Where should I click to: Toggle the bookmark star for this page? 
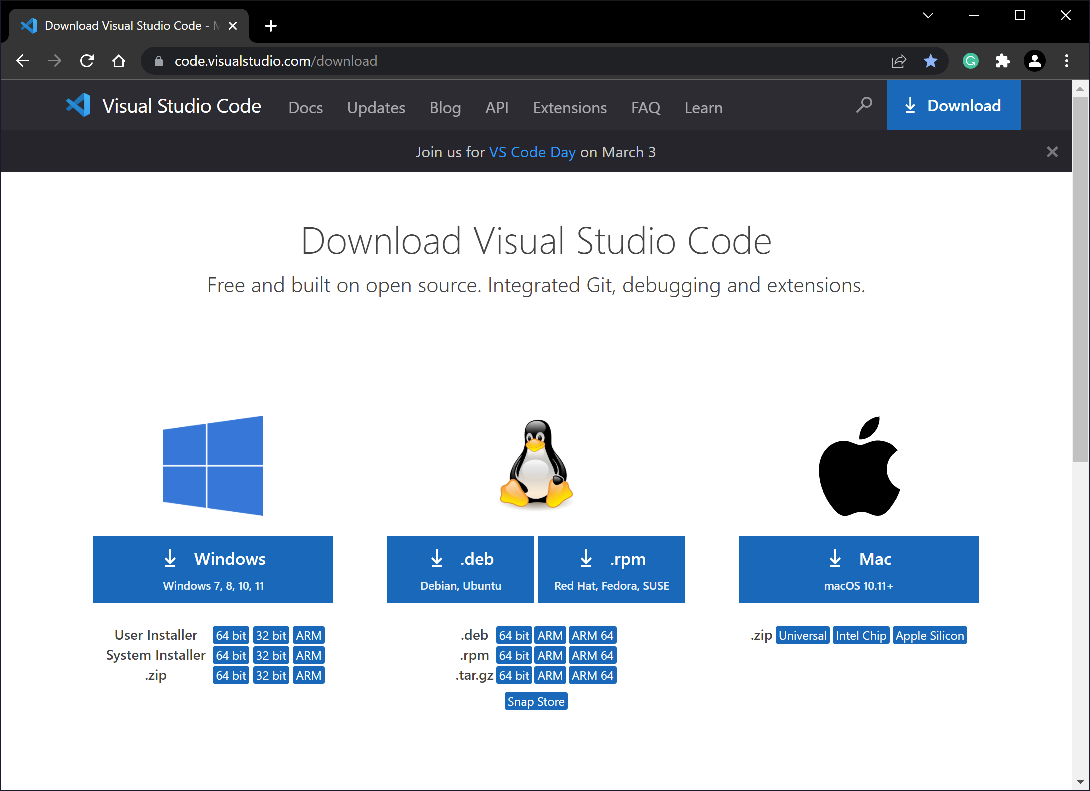pyautogui.click(x=931, y=61)
